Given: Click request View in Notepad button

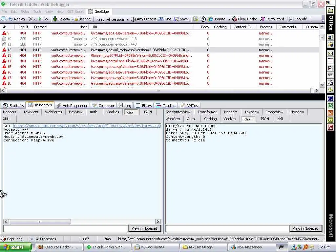Looking at the screenshot, I should point(144,228).
